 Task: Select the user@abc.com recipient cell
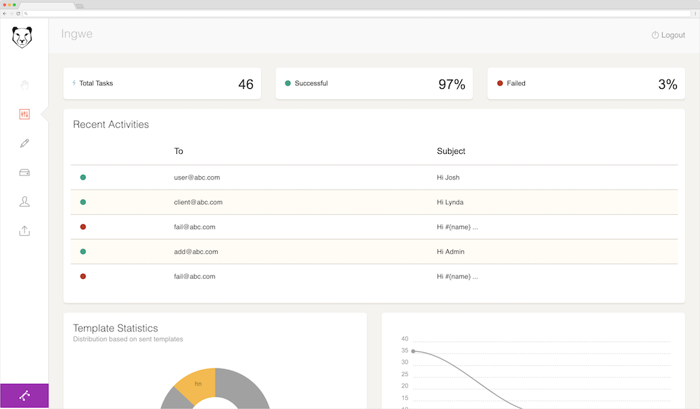pos(197,178)
